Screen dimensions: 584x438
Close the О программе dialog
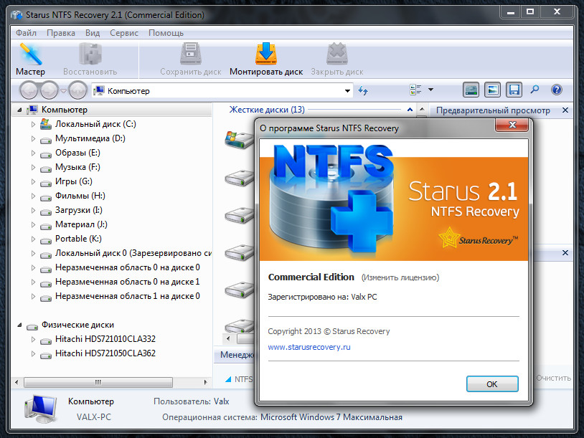[x=512, y=125]
